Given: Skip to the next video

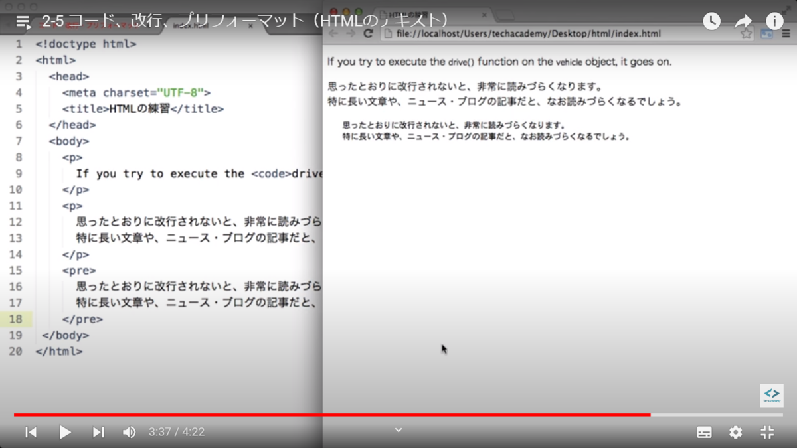Looking at the screenshot, I should click(x=98, y=432).
